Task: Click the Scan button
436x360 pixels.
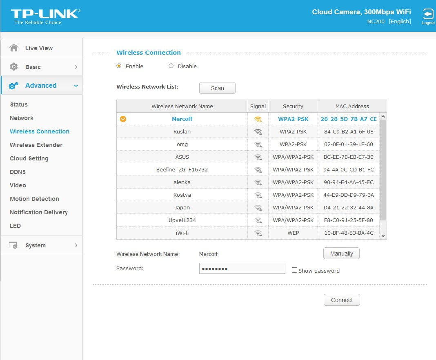Action: coord(218,88)
